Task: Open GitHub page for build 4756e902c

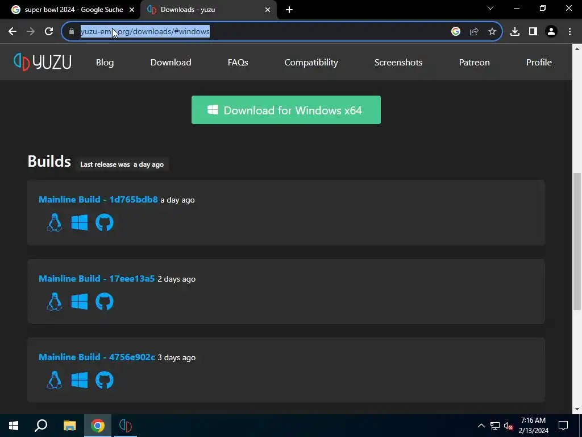Action: pyautogui.click(x=105, y=380)
